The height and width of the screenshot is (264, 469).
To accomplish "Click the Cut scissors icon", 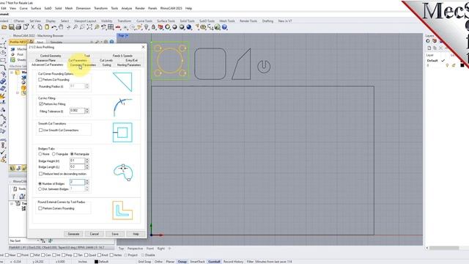I will tap(32, 27).
